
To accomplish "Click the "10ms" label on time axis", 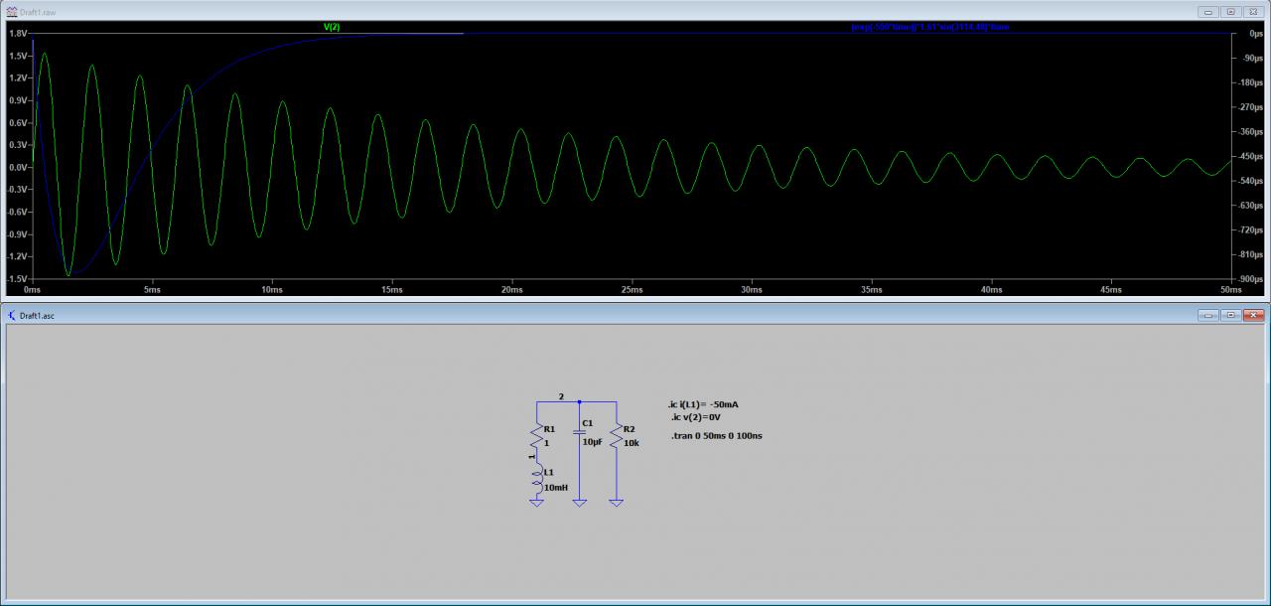I will click(272, 290).
